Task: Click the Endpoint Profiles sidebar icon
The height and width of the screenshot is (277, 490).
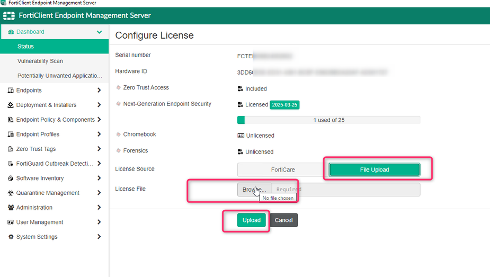Action: [11, 135]
